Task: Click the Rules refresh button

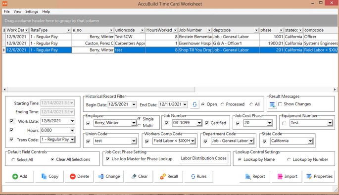Action: [x=198, y=176]
